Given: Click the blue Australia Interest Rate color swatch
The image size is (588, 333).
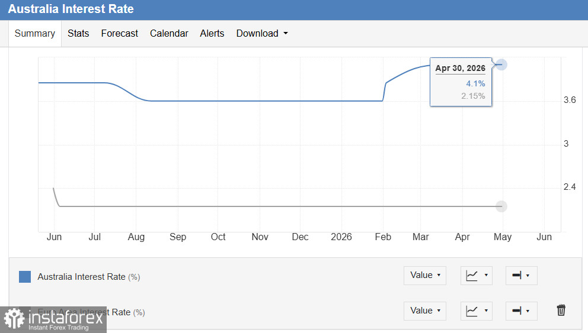Looking at the screenshot, I should coord(25,277).
